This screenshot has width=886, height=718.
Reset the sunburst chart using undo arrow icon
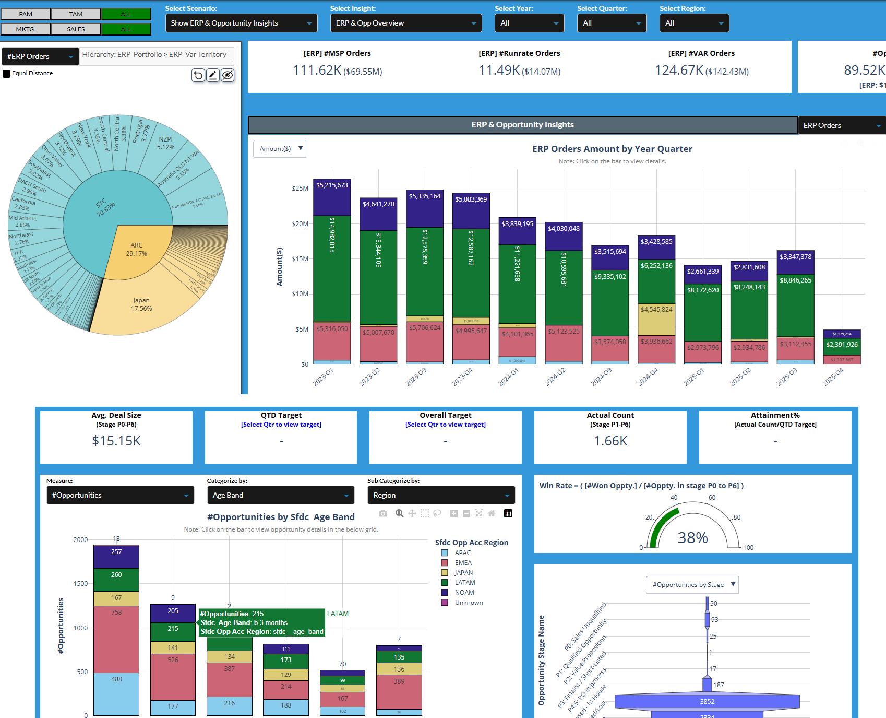click(198, 75)
